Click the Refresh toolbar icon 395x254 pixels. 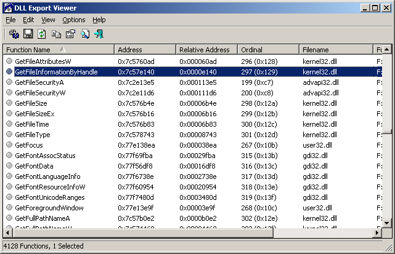pos(42,34)
